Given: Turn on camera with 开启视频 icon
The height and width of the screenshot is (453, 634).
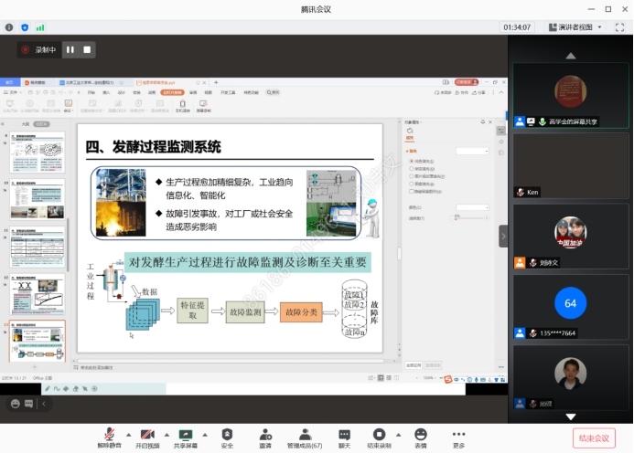Looking at the screenshot, I should click(146, 434).
